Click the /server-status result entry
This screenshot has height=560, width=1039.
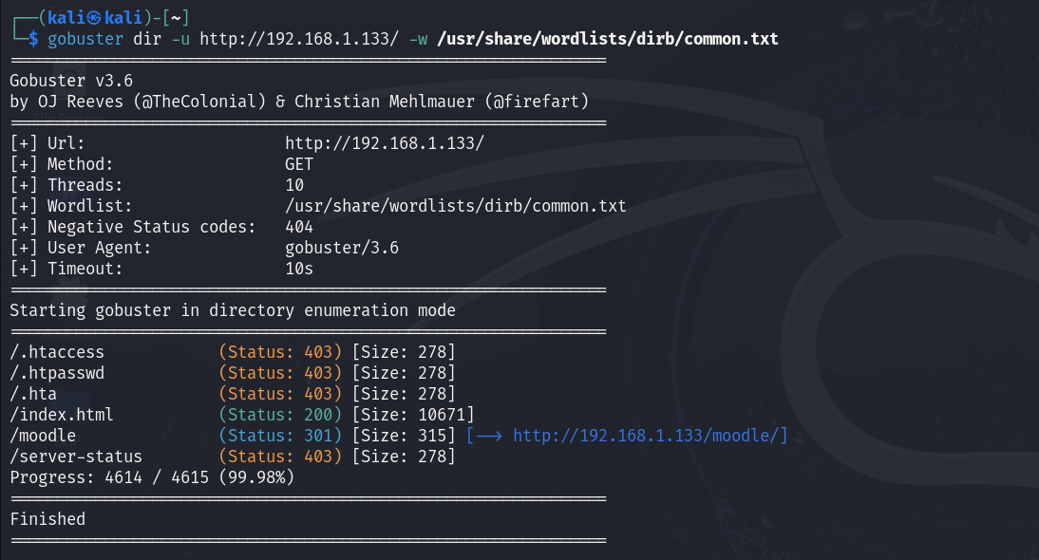coord(76,457)
